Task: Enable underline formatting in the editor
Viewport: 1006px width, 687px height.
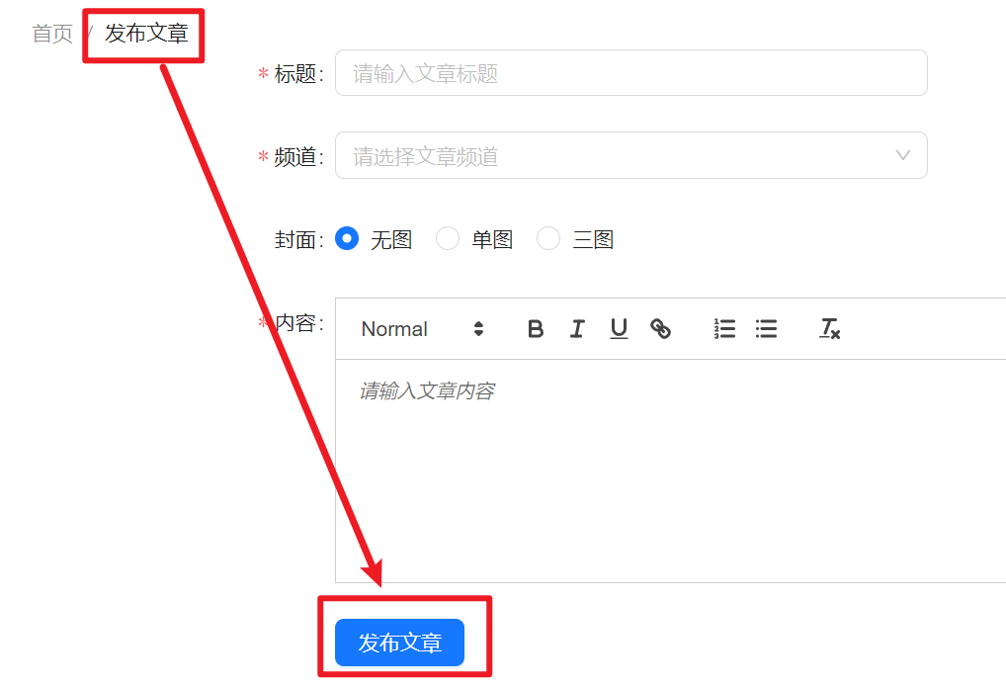Action: pos(619,329)
